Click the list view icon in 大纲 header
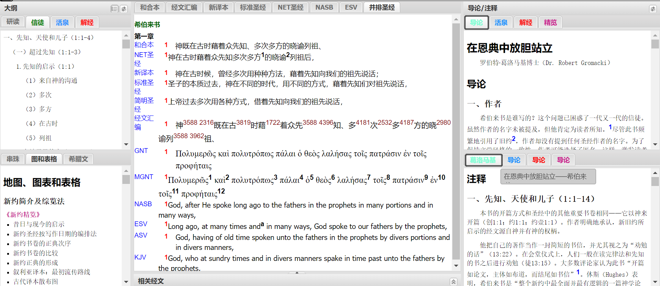Viewport: 660px width, 286px height. pos(114,9)
